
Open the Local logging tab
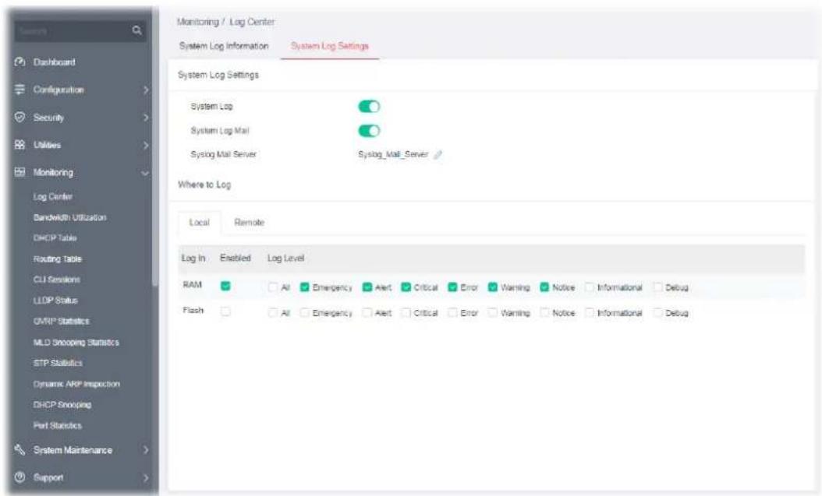[x=199, y=223]
